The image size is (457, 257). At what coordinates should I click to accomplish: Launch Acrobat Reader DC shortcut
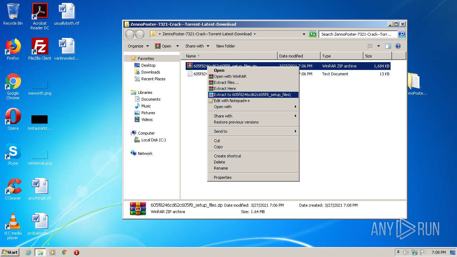40,16
